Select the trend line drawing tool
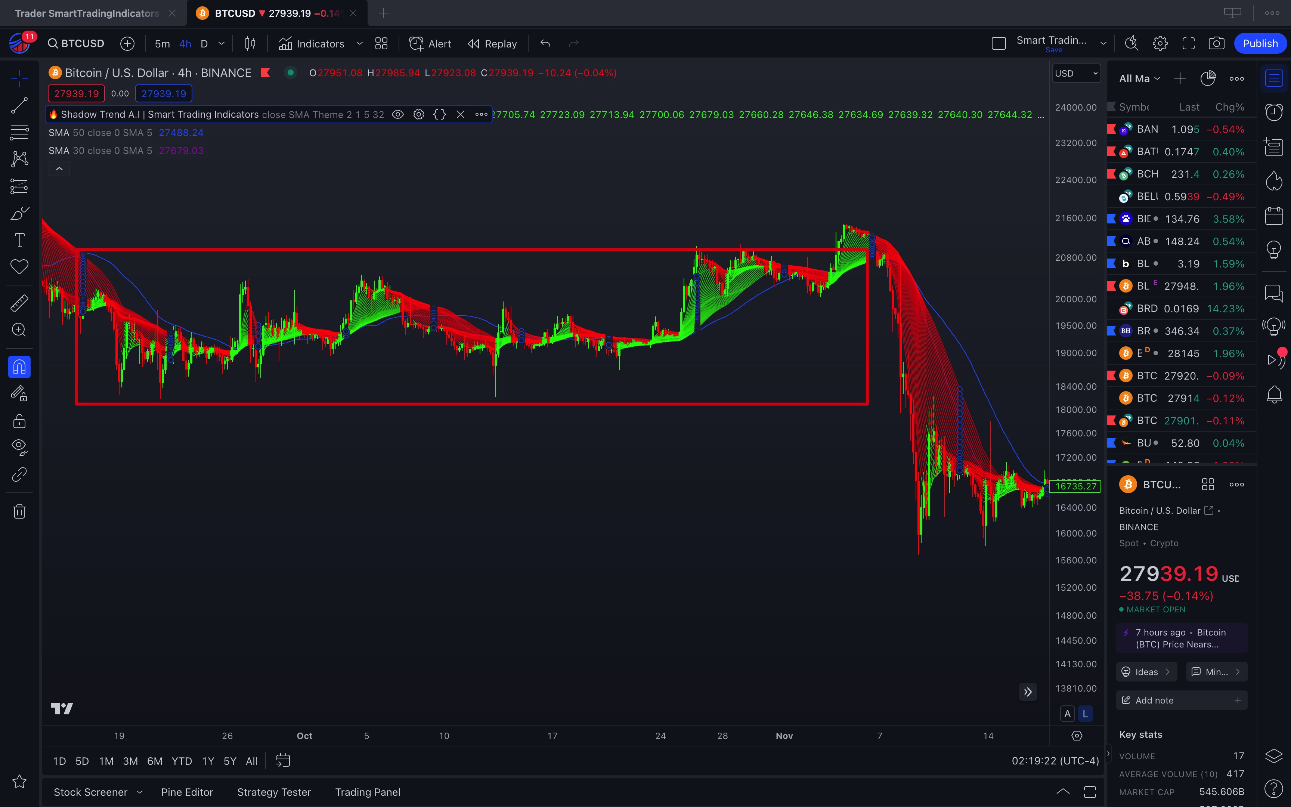This screenshot has height=807, width=1291. point(19,106)
